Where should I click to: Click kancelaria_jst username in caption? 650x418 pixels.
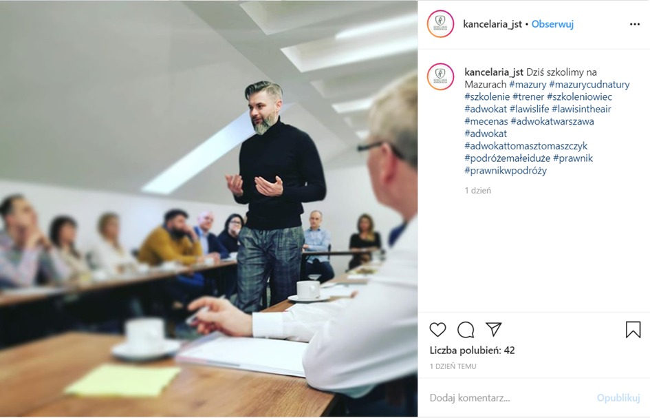click(x=494, y=72)
